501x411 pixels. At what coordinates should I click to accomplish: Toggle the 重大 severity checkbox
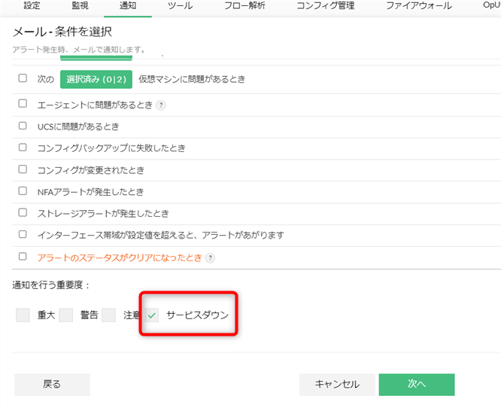pos(23,315)
